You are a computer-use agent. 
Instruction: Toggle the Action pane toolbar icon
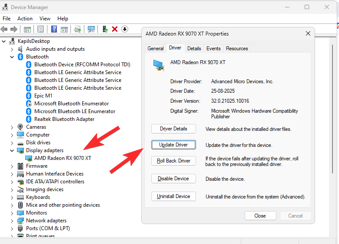pos(64,29)
